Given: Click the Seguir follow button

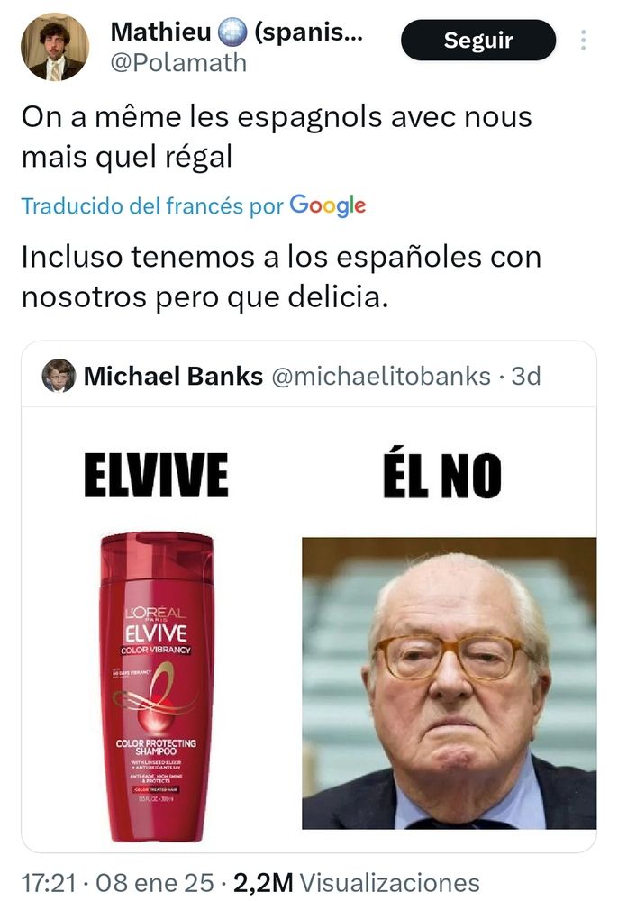Looking at the screenshot, I should (x=477, y=41).
